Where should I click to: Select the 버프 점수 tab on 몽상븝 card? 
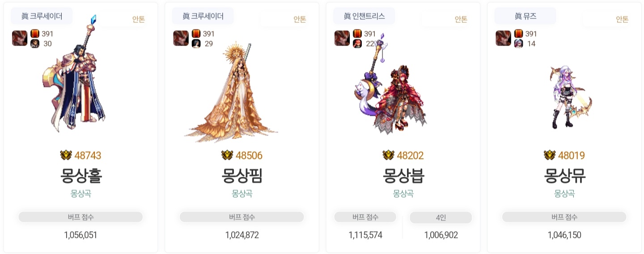[365, 217]
